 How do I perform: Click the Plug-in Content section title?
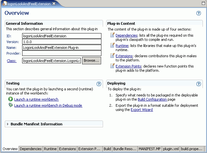pos(121,23)
